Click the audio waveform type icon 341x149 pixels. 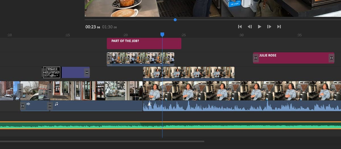pyautogui.click(x=28, y=104)
